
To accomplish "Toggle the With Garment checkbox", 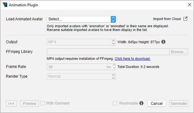I will pos(43,103).
